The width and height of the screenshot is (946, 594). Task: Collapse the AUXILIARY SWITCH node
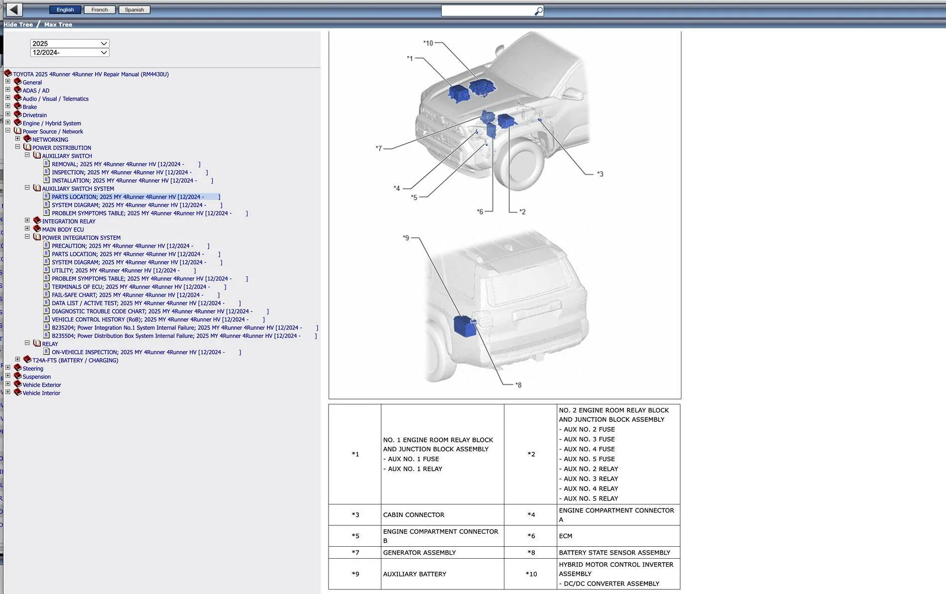27,155
